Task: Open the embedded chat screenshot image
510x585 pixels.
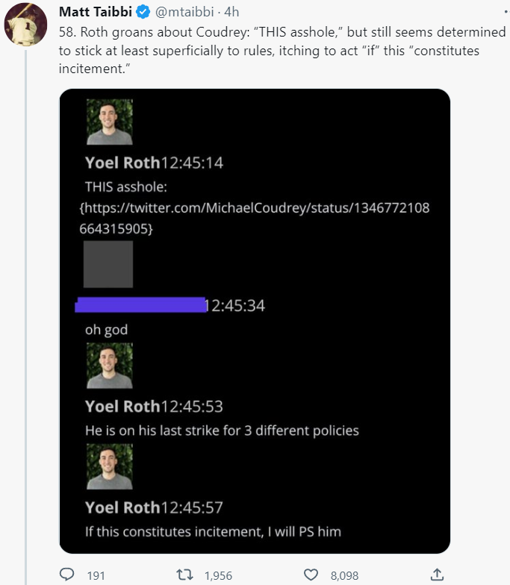Action: click(x=255, y=321)
